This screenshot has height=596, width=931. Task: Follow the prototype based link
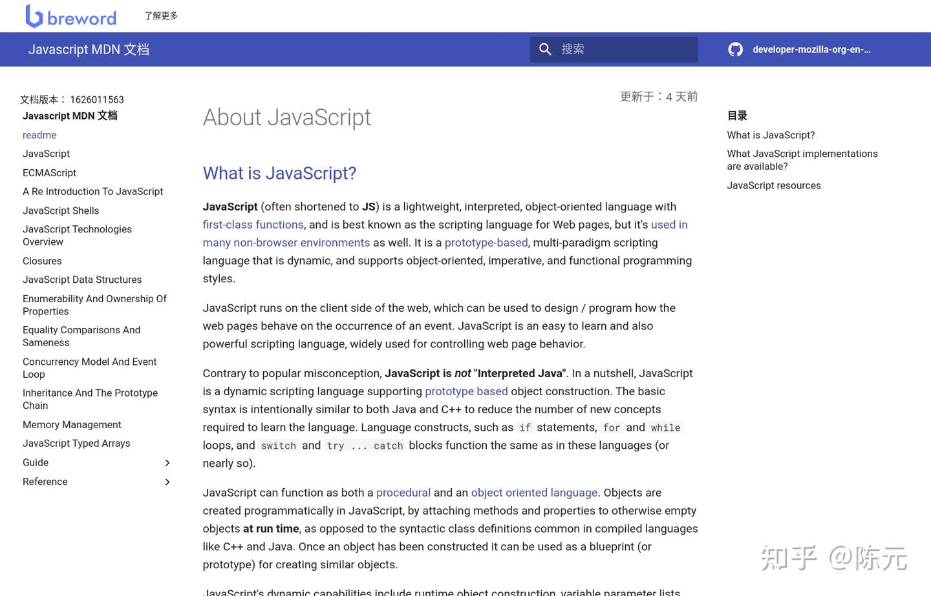click(x=466, y=391)
